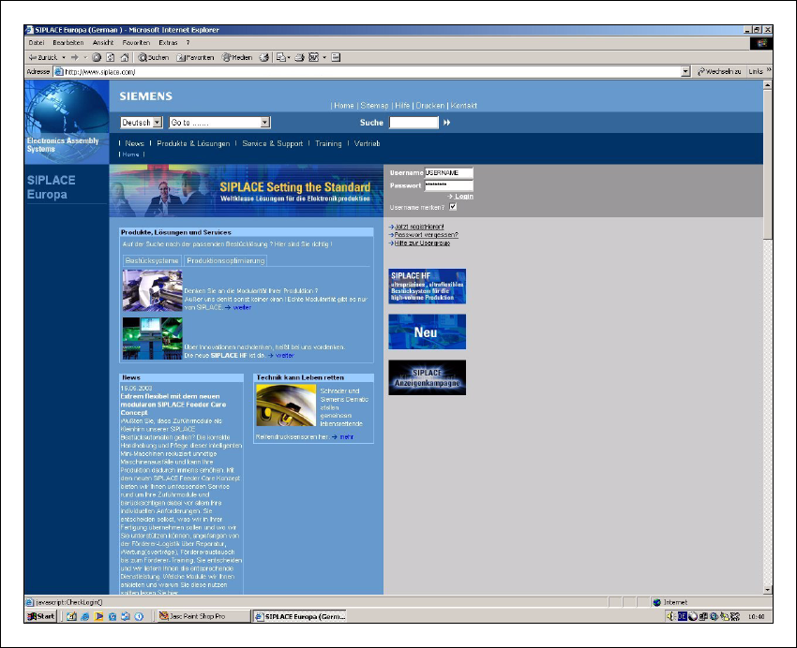The width and height of the screenshot is (797, 648).
Task: Open the ? help menu
Action: click(x=188, y=43)
